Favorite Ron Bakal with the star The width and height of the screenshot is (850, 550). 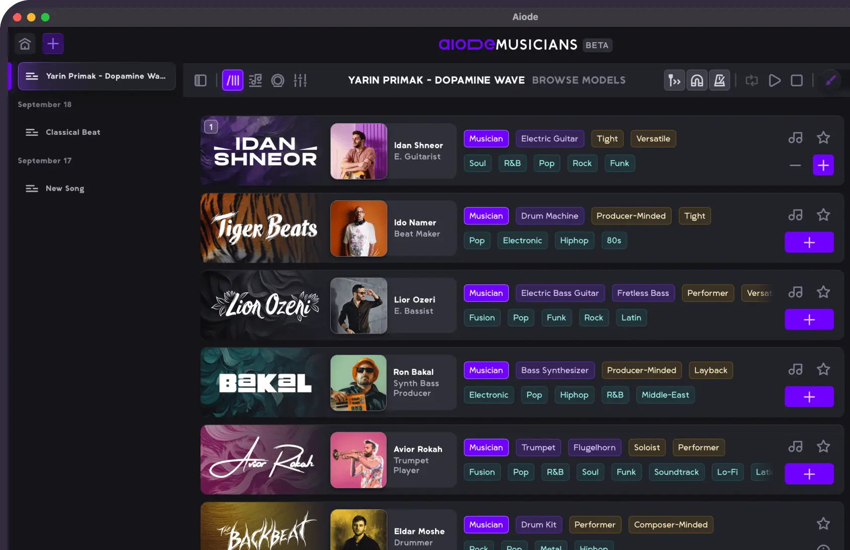click(x=823, y=370)
